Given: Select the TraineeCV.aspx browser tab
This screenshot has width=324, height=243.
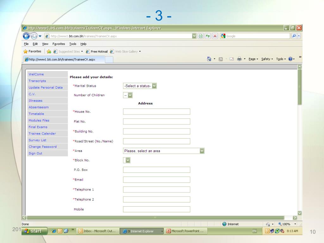Looking at the screenshot, I should tap(64, 59).
